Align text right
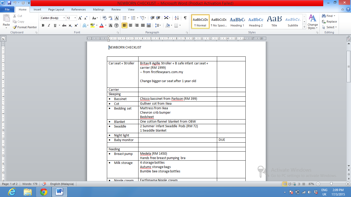The image size is (351, 197). (x=137, y=25)
